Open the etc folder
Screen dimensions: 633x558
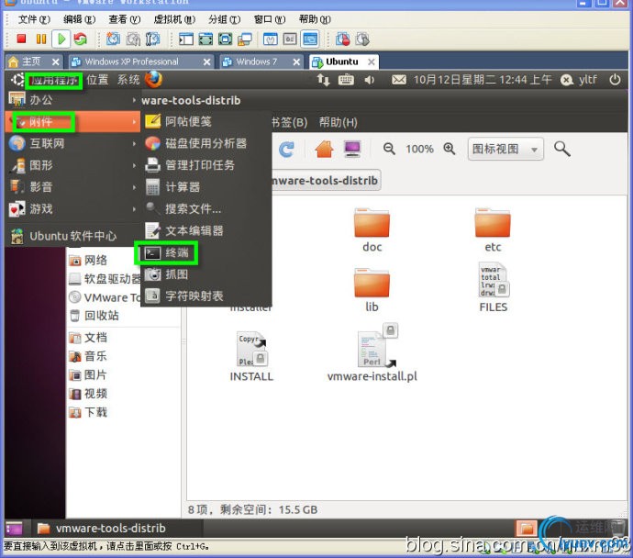(x=493, y=229)
